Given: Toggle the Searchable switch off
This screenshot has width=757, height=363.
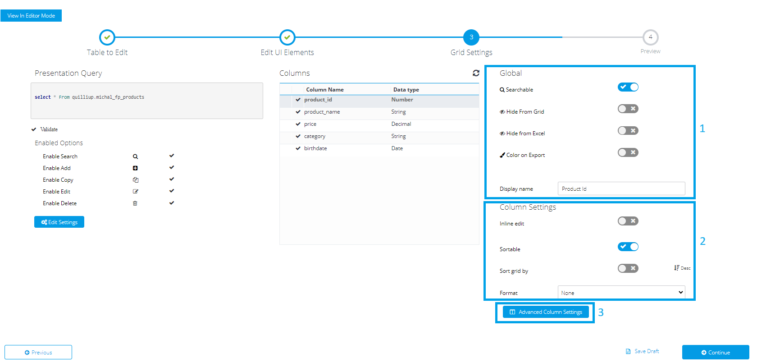Looking at the screenshot, I should pyautogui.click(x=628, y=87).
